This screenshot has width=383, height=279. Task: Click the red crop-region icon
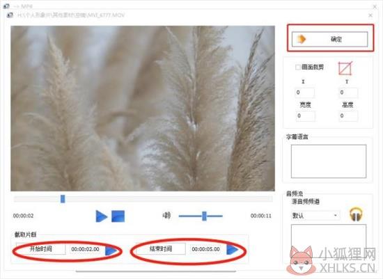tap(345, 68)
